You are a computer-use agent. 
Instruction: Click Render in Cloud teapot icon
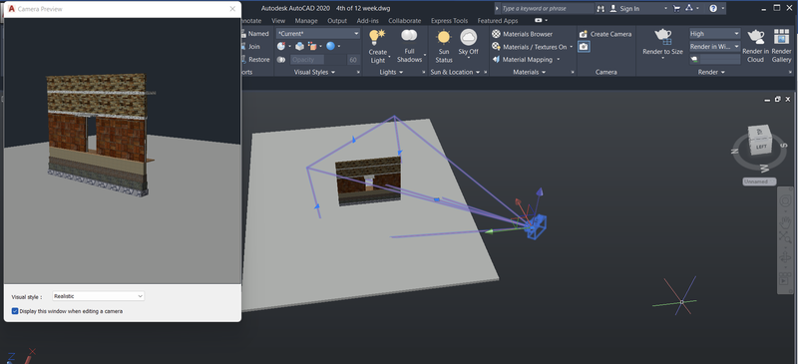click(x=755, y=37)
